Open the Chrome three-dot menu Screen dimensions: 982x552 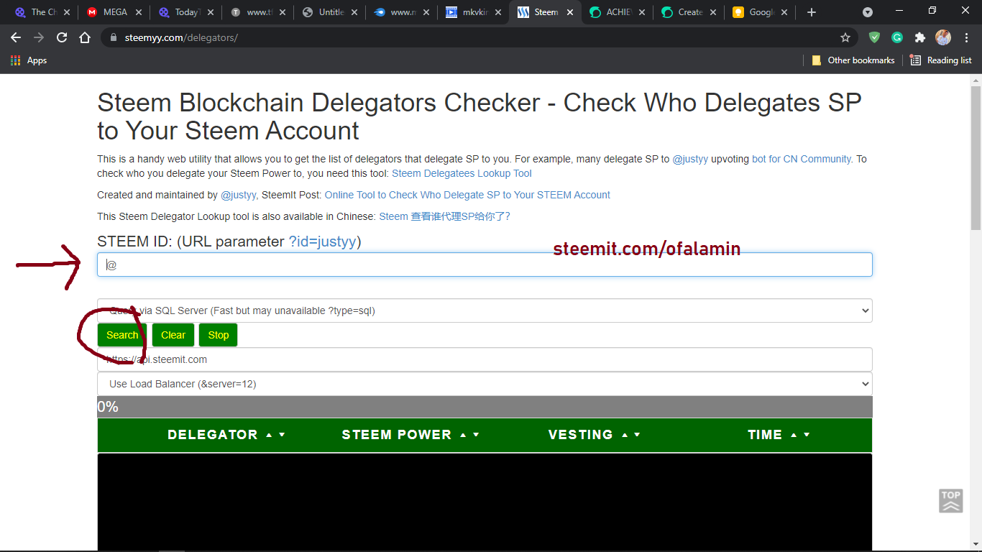965,37
